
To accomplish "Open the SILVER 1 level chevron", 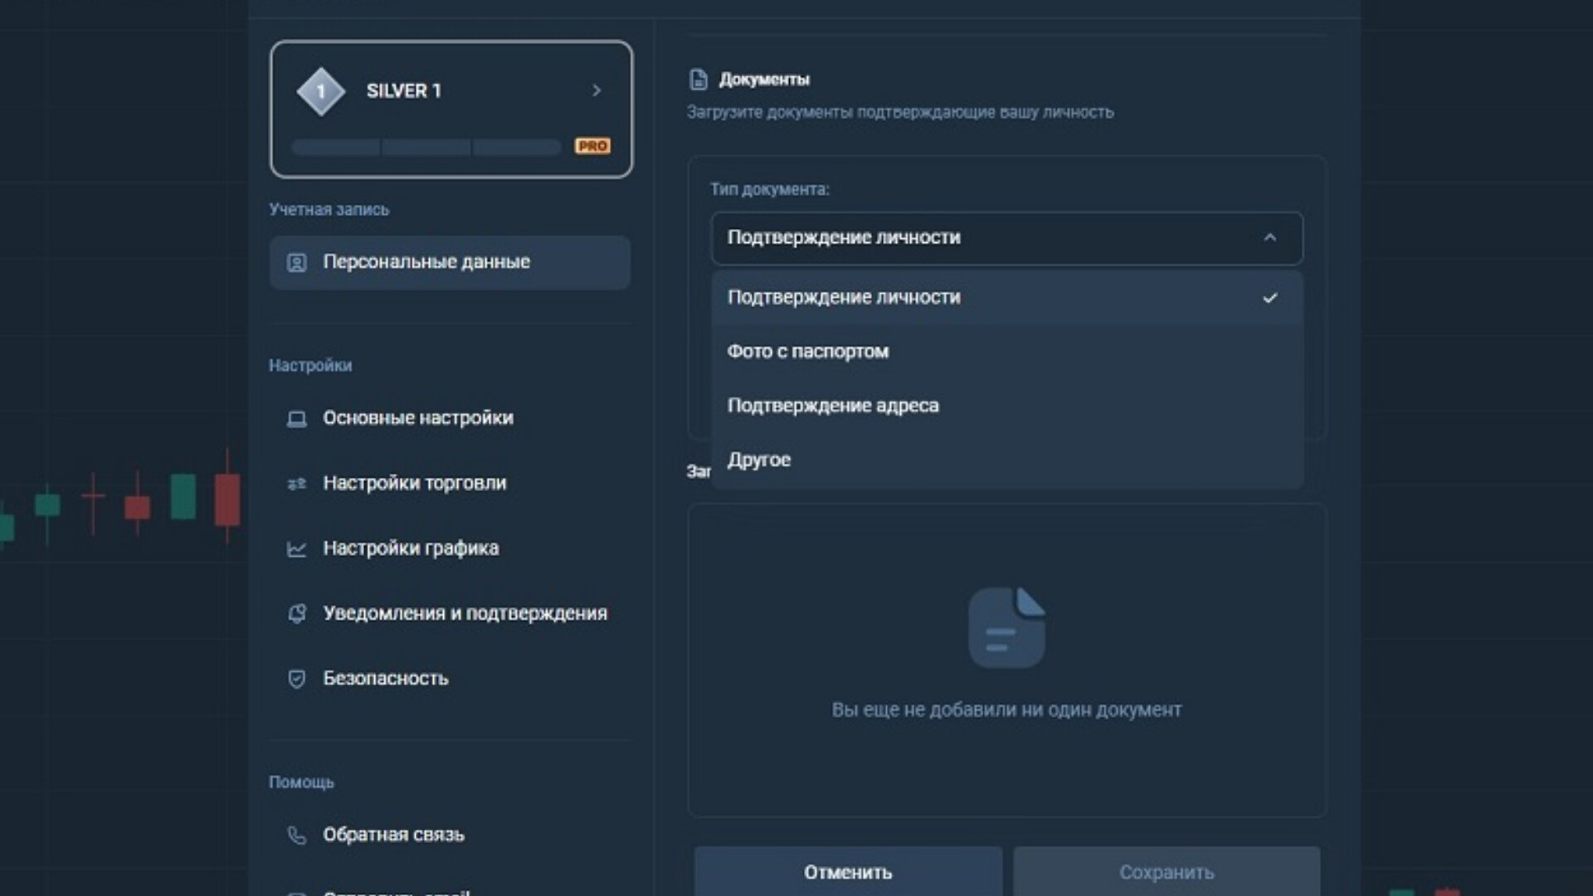I will (x=596, y=90).
